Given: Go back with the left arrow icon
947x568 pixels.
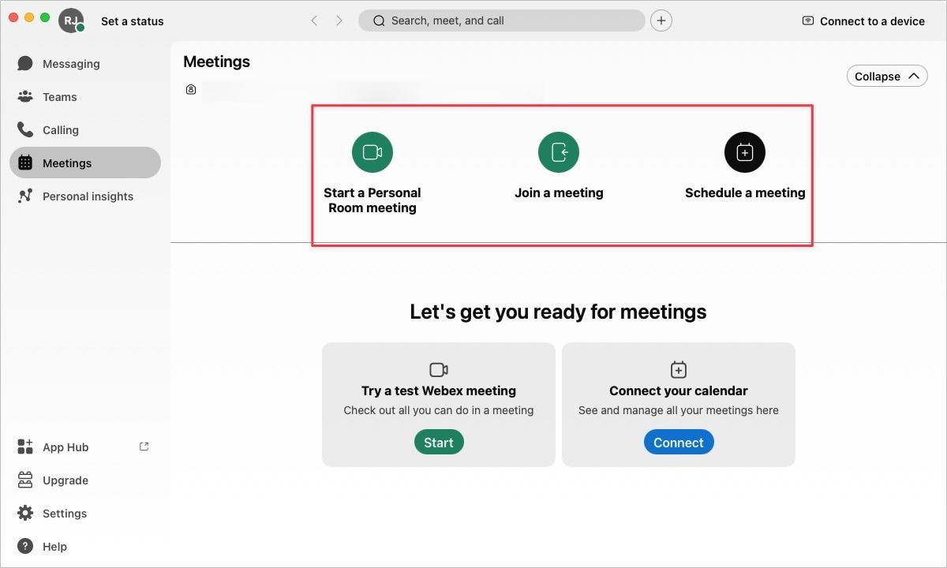Looking at the screenshot, I should 314,21.
